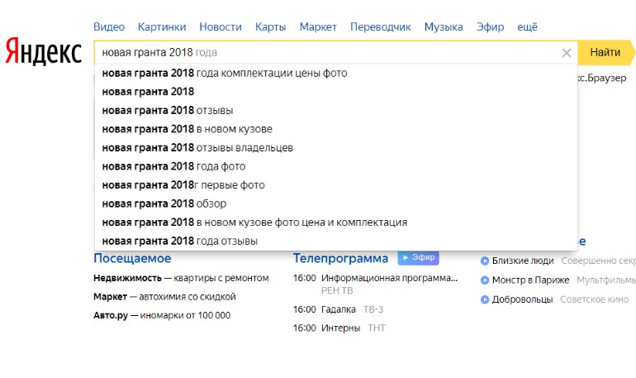Choose suggestion 'новая гранта 2018 года отзывы'
The width and height of the screenshot is (636, 378).
336,242
